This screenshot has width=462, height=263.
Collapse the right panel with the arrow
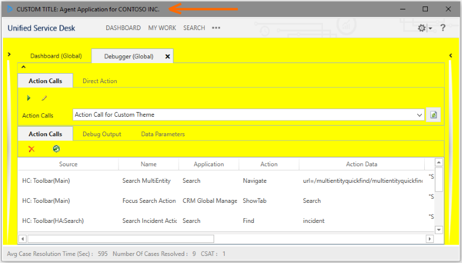[x=451, y=55]
